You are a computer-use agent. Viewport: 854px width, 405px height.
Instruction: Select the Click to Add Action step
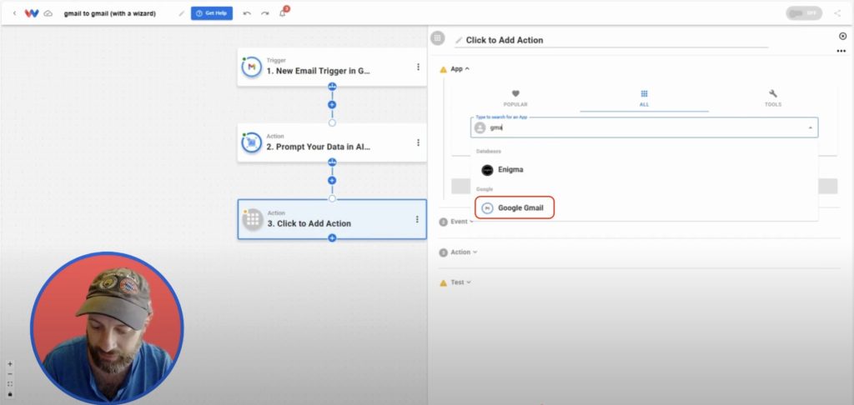click(x=332, y=219)
